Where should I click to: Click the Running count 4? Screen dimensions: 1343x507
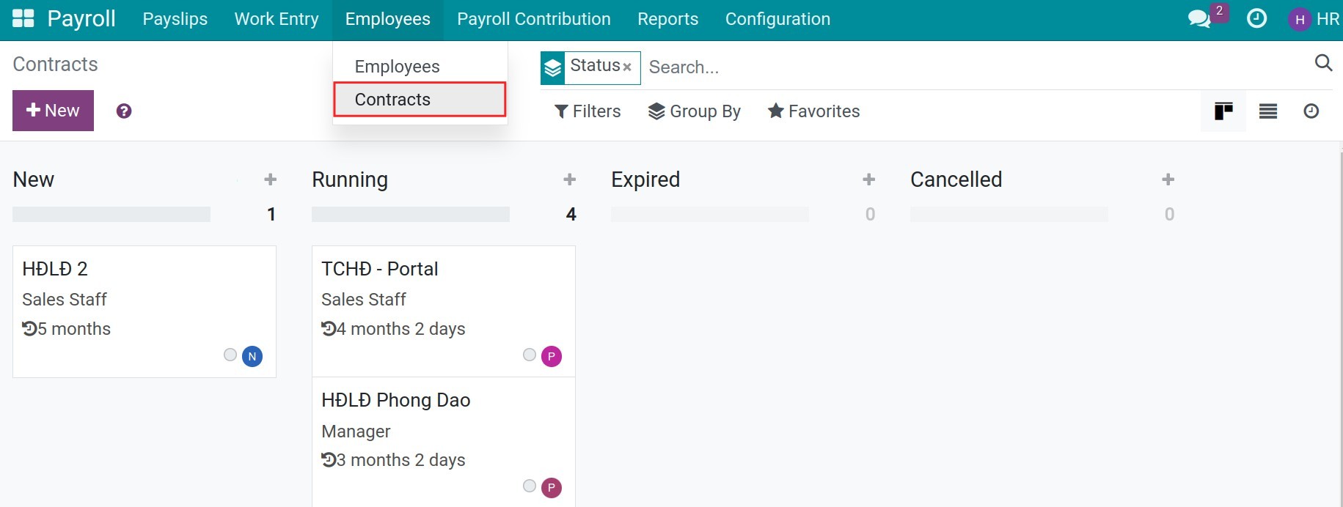point(571,214)
